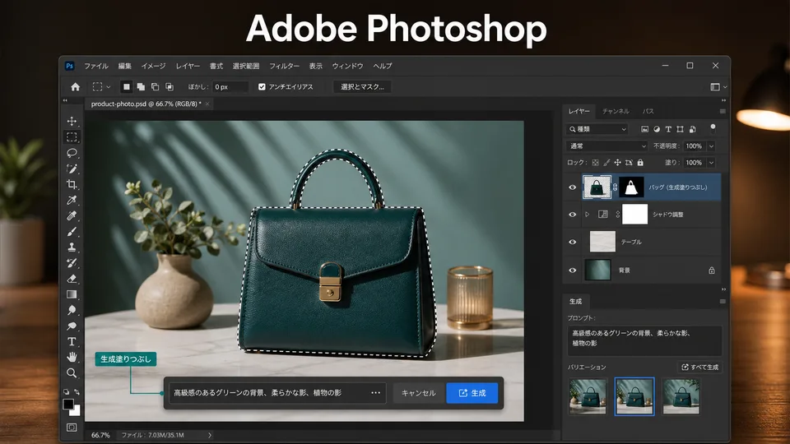Toggle the アンチエイリアス checkbox

pos(262,86)
